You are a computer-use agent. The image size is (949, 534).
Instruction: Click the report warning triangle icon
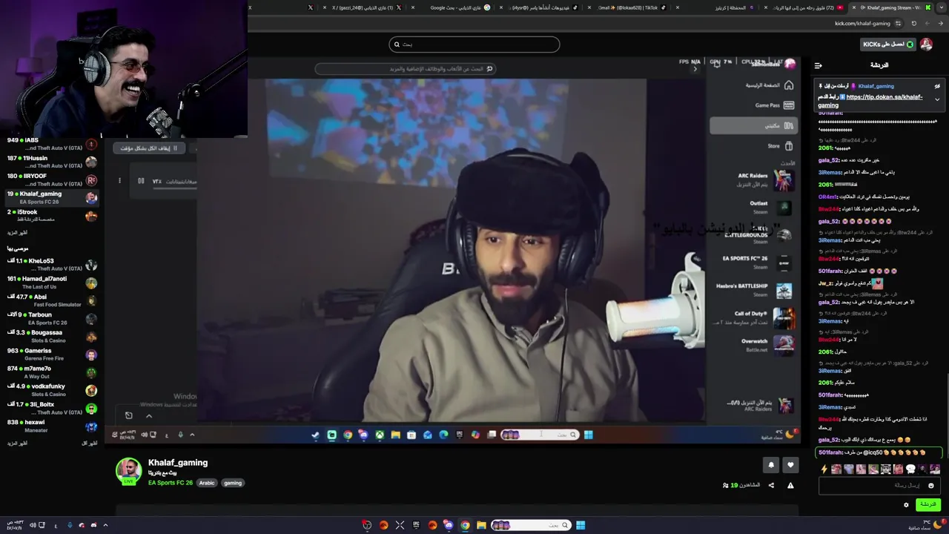790,485
